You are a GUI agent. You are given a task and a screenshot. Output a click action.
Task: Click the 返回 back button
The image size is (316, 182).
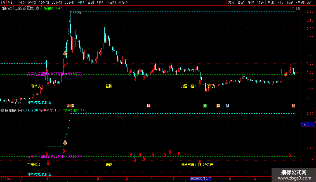coord(310,3)
